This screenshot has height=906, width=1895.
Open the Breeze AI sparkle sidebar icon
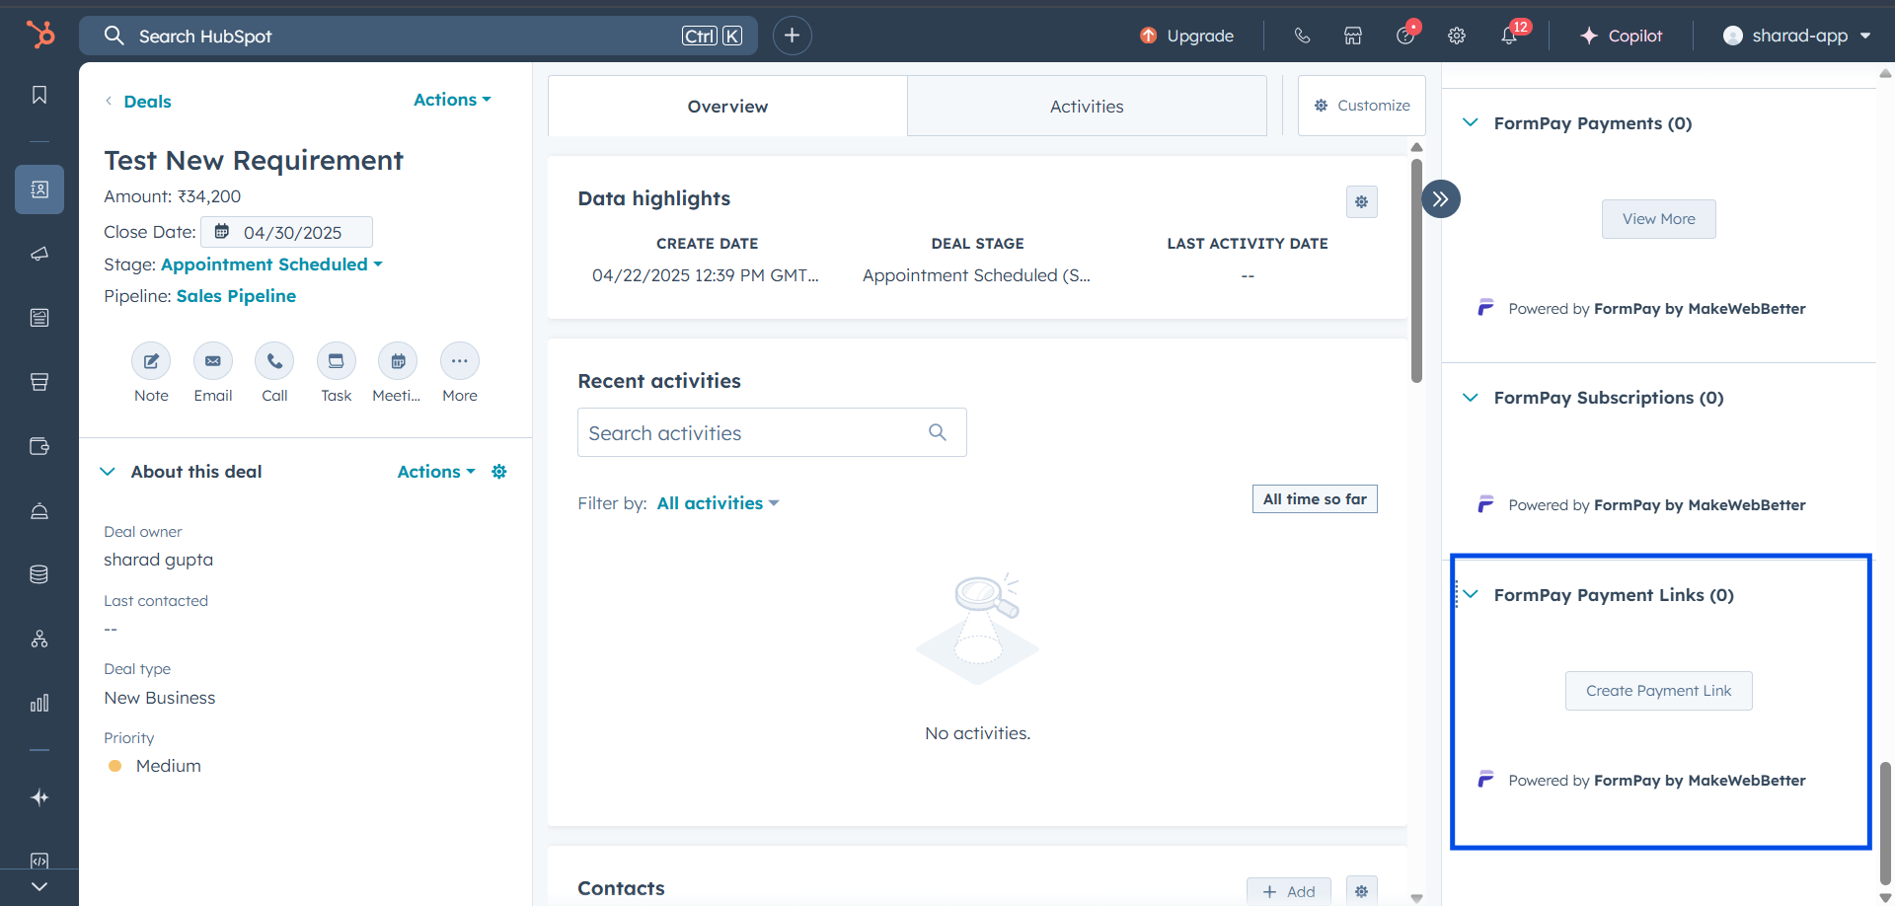39,797
